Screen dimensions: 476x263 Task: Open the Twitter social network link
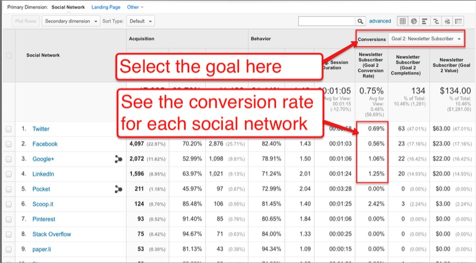coord(41,129)
